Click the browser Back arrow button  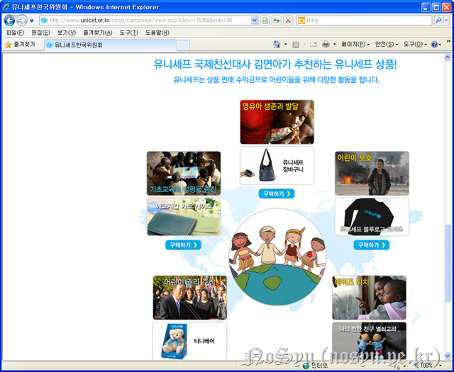pyautogui.click(x=10, y=21)
